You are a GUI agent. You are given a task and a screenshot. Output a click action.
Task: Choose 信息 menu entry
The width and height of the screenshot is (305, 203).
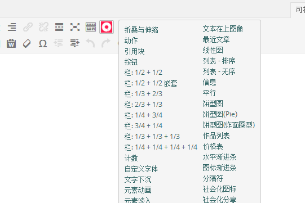(x=209, y=82)
